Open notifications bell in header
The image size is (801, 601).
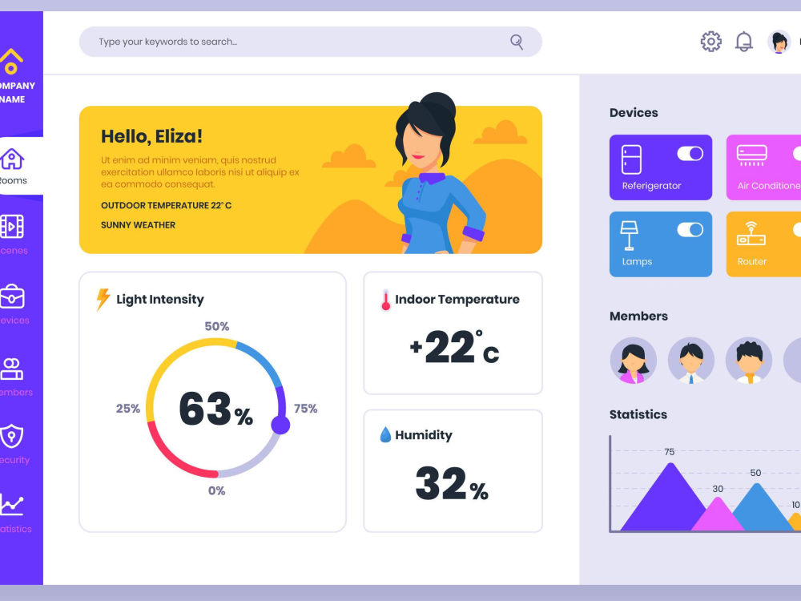click(744, 42)
